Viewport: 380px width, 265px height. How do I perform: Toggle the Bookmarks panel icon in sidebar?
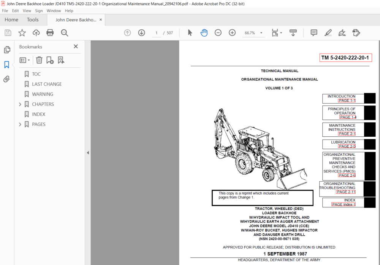6,65
